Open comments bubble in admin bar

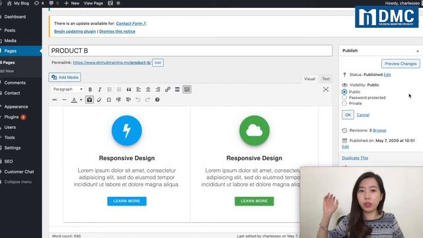click(x=54, y=3)
